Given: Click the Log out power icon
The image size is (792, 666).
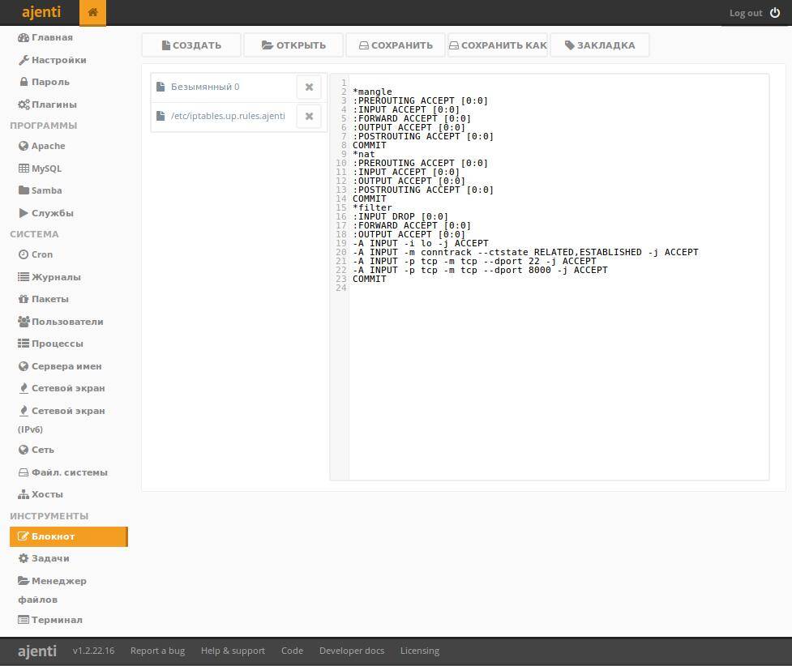Looking at the screenshot, I should [x=775, y=13].
